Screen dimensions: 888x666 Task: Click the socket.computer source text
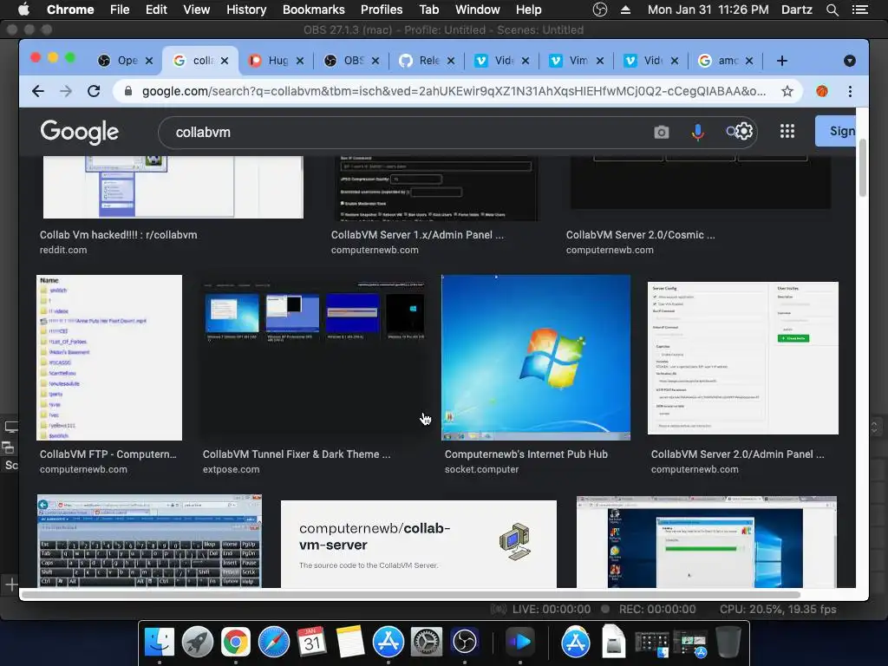481,469
